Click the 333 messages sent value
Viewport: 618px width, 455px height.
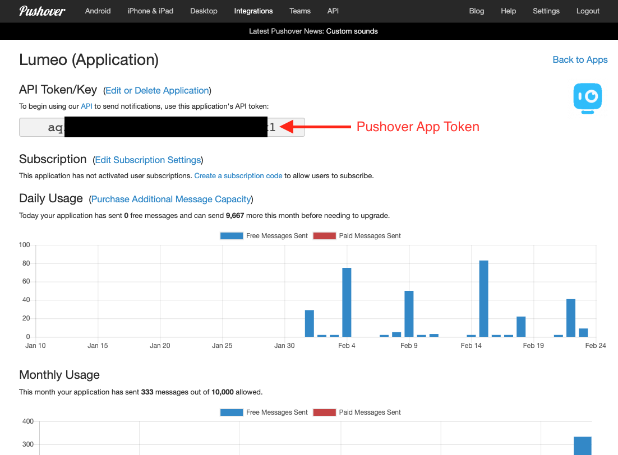(x=147, y=392)
